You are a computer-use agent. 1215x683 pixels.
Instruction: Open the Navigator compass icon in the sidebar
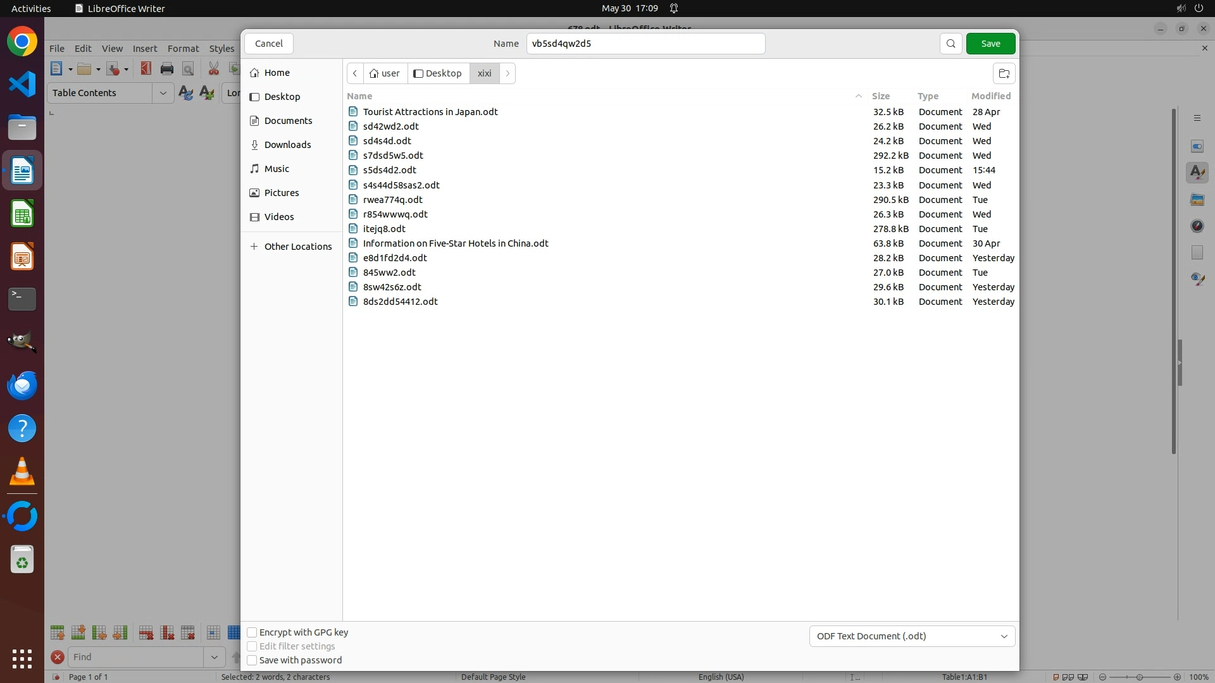coord(1197,226)
